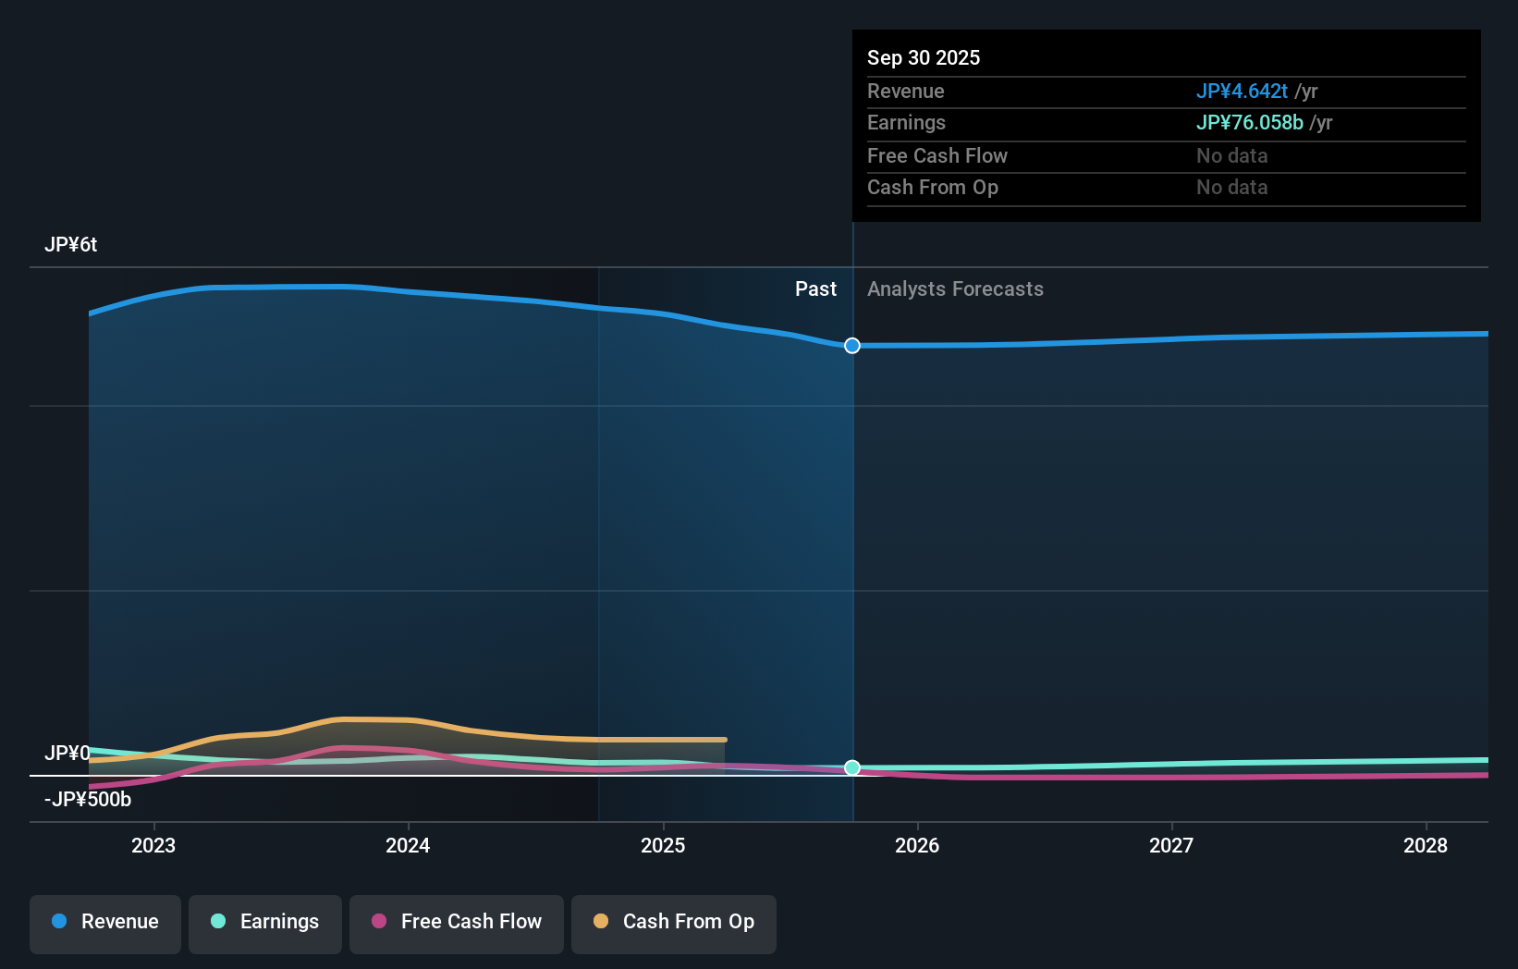The width and height of the screenshot is (1518, 969).
Task: Click the -JP¥500b axis label
Action: pyautogui.click(x=87, y=799)
